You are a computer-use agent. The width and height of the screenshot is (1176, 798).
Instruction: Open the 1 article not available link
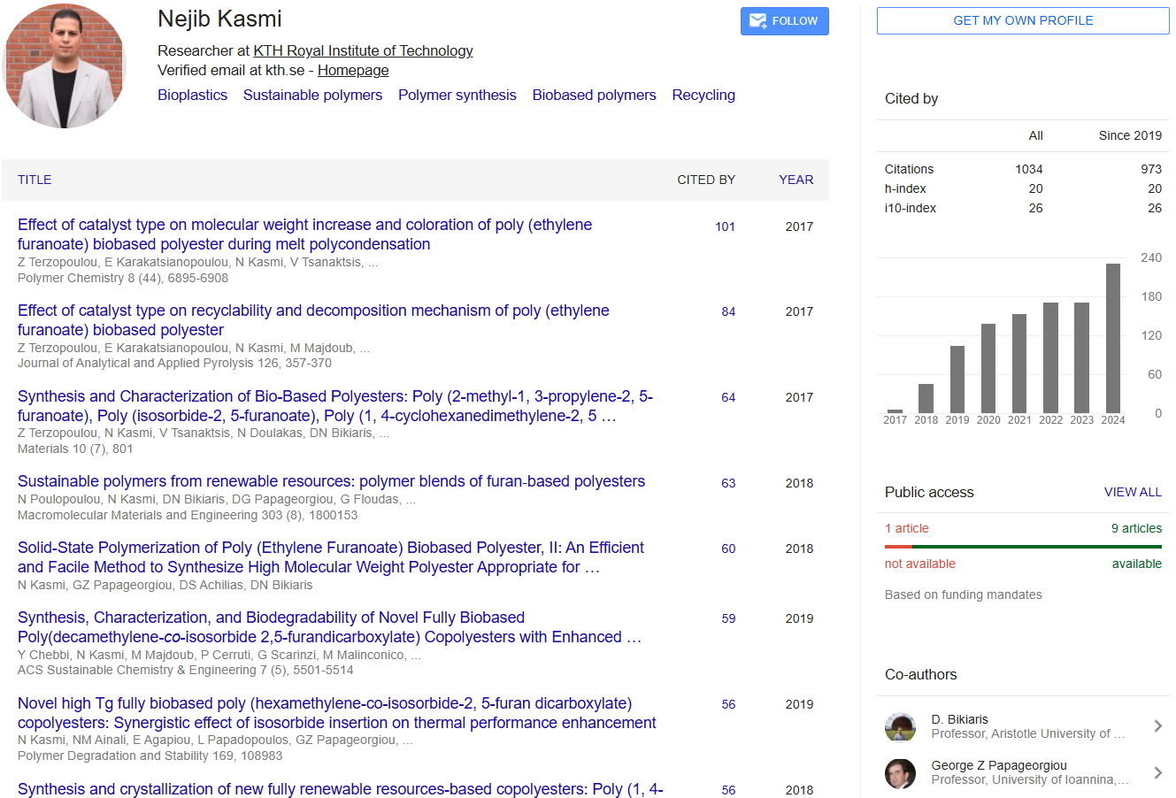(906, 528)
